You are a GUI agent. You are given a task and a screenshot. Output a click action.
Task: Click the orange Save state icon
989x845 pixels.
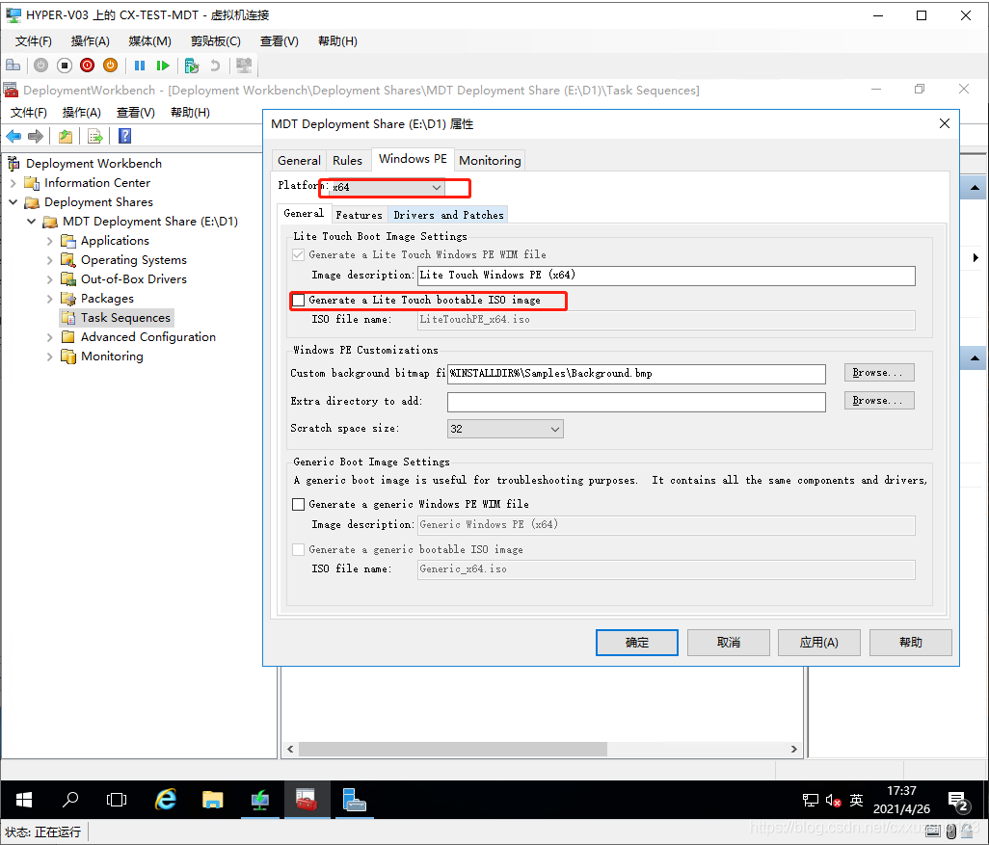(x=111, y=65)
